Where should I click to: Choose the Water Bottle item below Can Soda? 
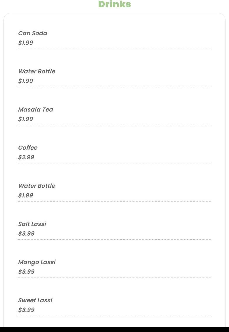[x=37, y=71]
